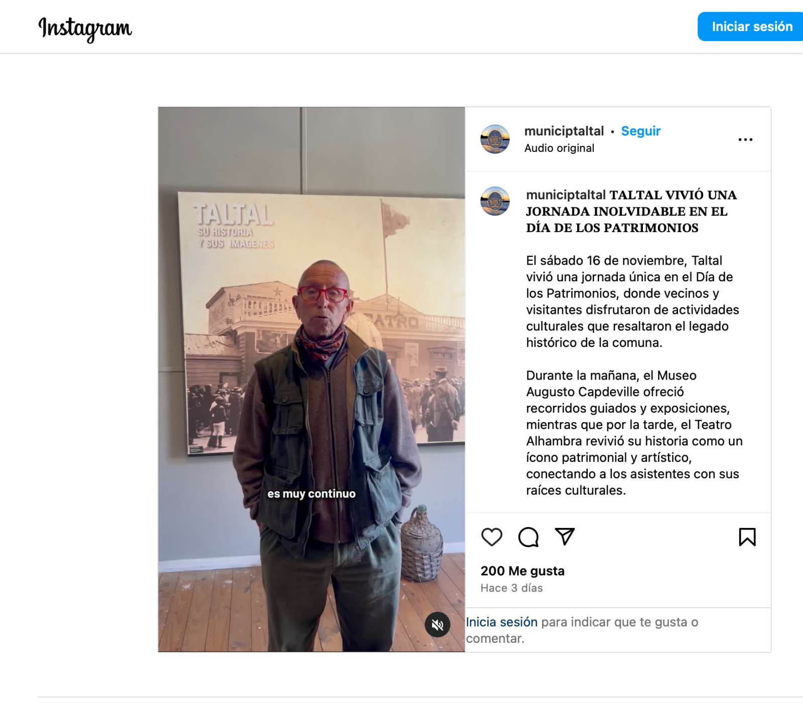
Task: Unmute the video with the speaker icon
Action: [437, 625]
